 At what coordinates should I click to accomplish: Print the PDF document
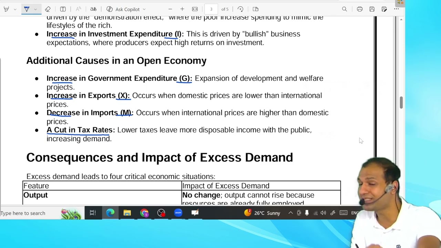click(360, 9)
